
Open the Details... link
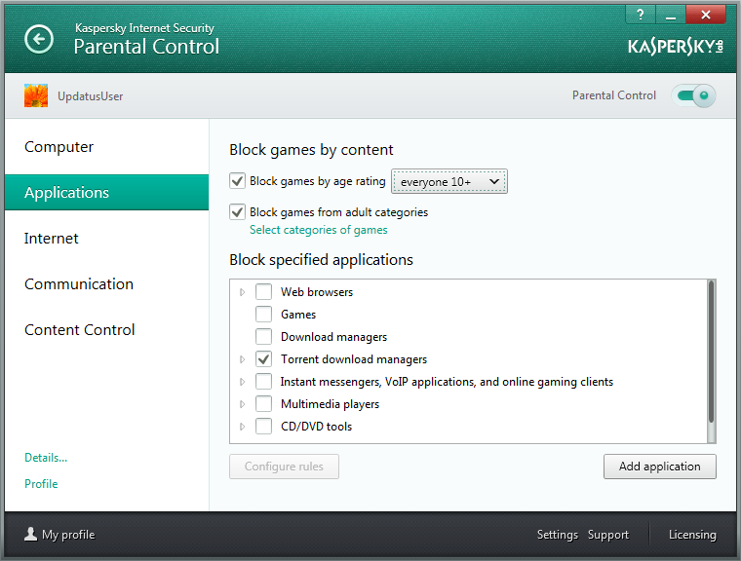tap(46, 458)
